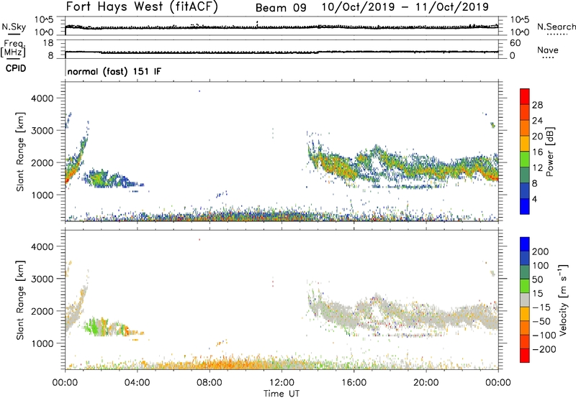Click the '10^5' tick beside N.Search
576x398 pixels.
click(520, 20)
